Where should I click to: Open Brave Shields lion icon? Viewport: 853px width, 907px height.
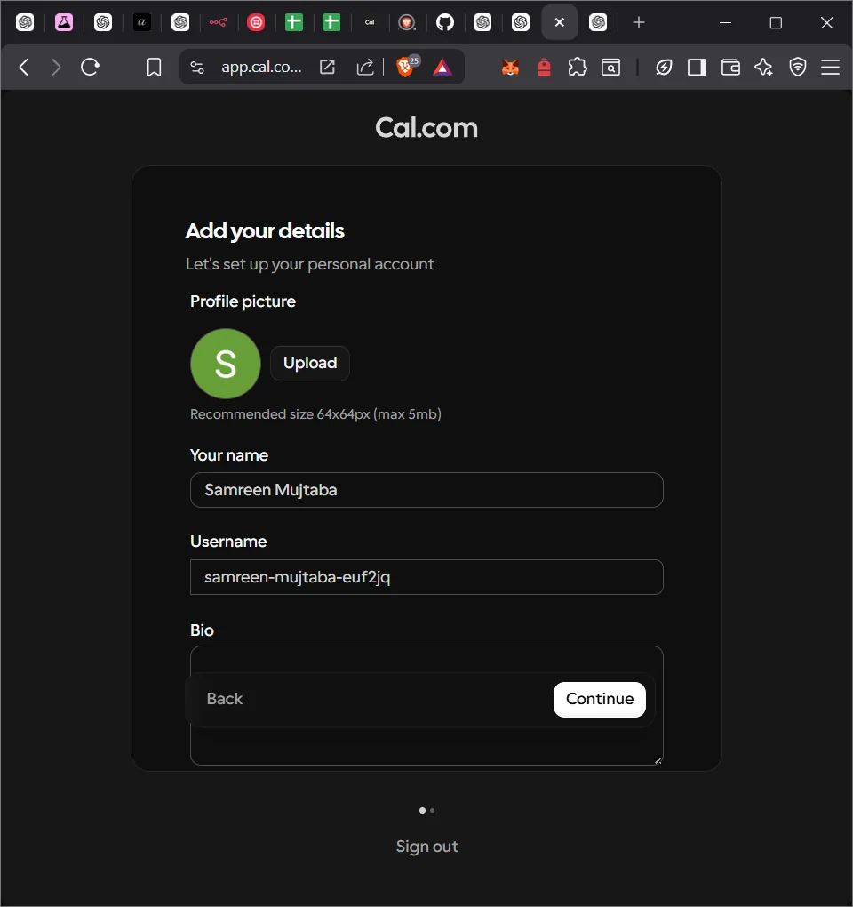(406, 67)
